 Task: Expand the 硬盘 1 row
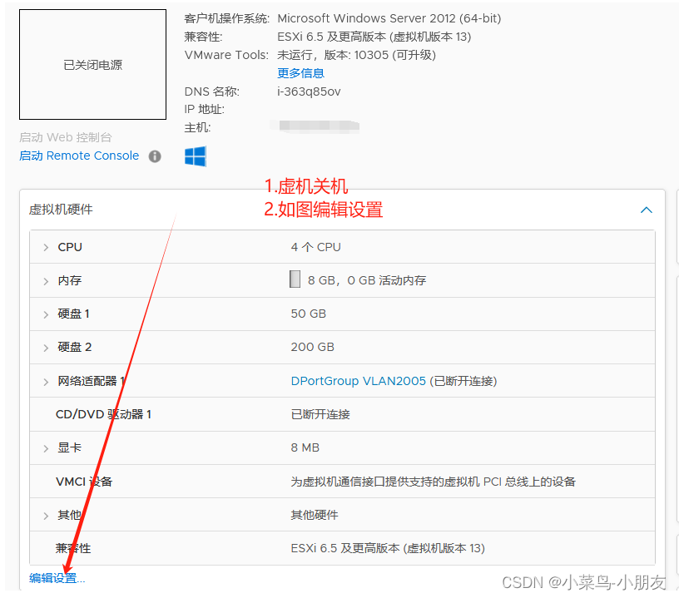click(x=46, y=314)
